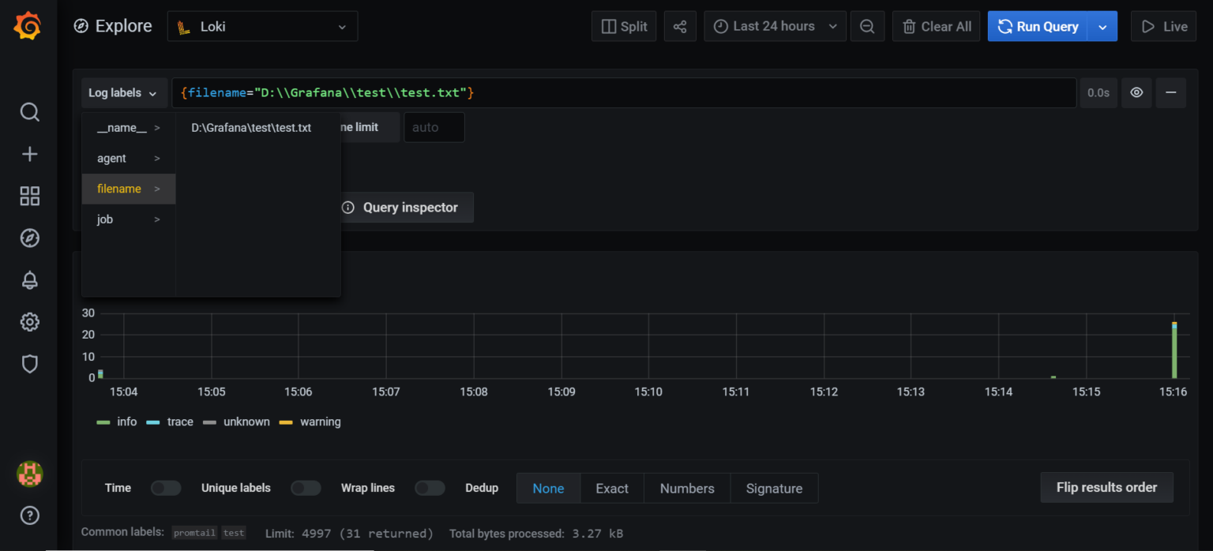Select the filename label entry
This screenshot has height=551, width=1213.
[129, 189]
